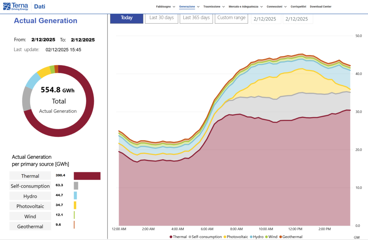The height and width of the screenshot is (240, 368).
Task: Open the Trasmissione menu
Action: tap(212, 6)
